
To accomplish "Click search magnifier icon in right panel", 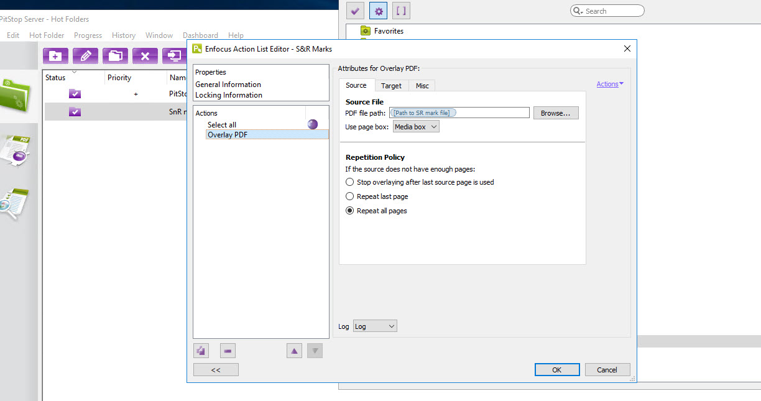I will pyautogui.click(x=578, y=11).
